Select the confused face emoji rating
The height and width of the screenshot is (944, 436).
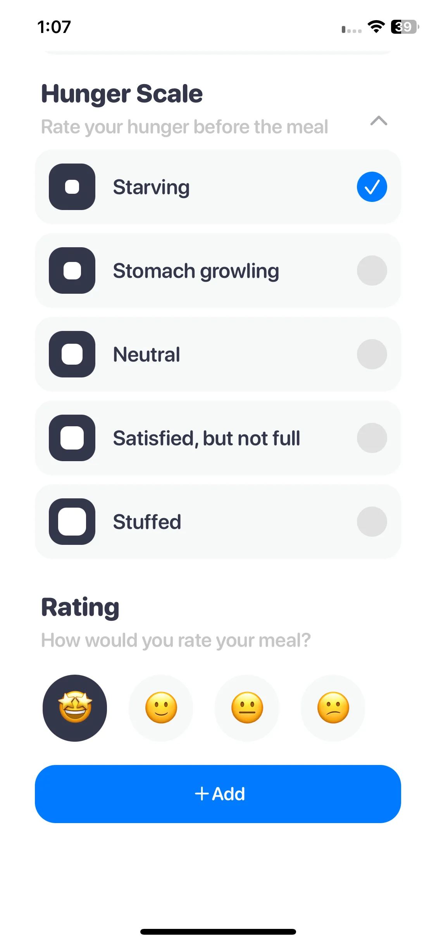click(333, 708)
